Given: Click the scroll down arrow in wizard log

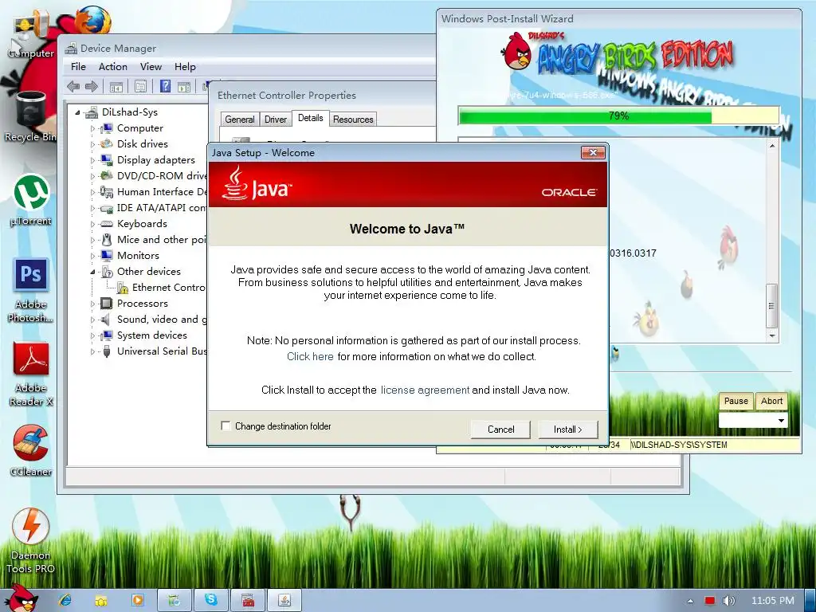Looking at the screenshot, I should 771,336.
